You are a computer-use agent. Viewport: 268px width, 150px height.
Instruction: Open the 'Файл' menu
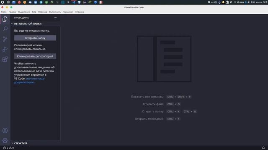pos(4,12)
